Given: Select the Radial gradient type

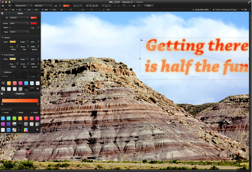Looking at the screenshot, I should 17,113.
